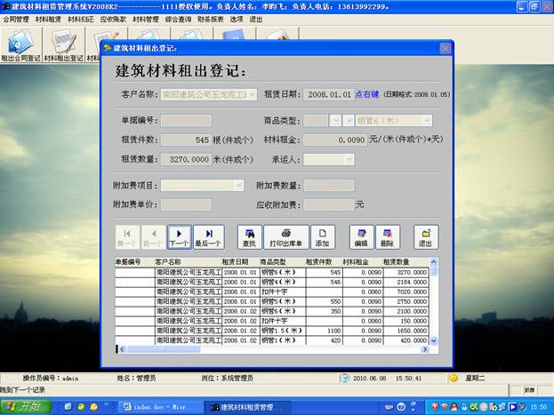Open the 承运人 dropdown list

349,160
